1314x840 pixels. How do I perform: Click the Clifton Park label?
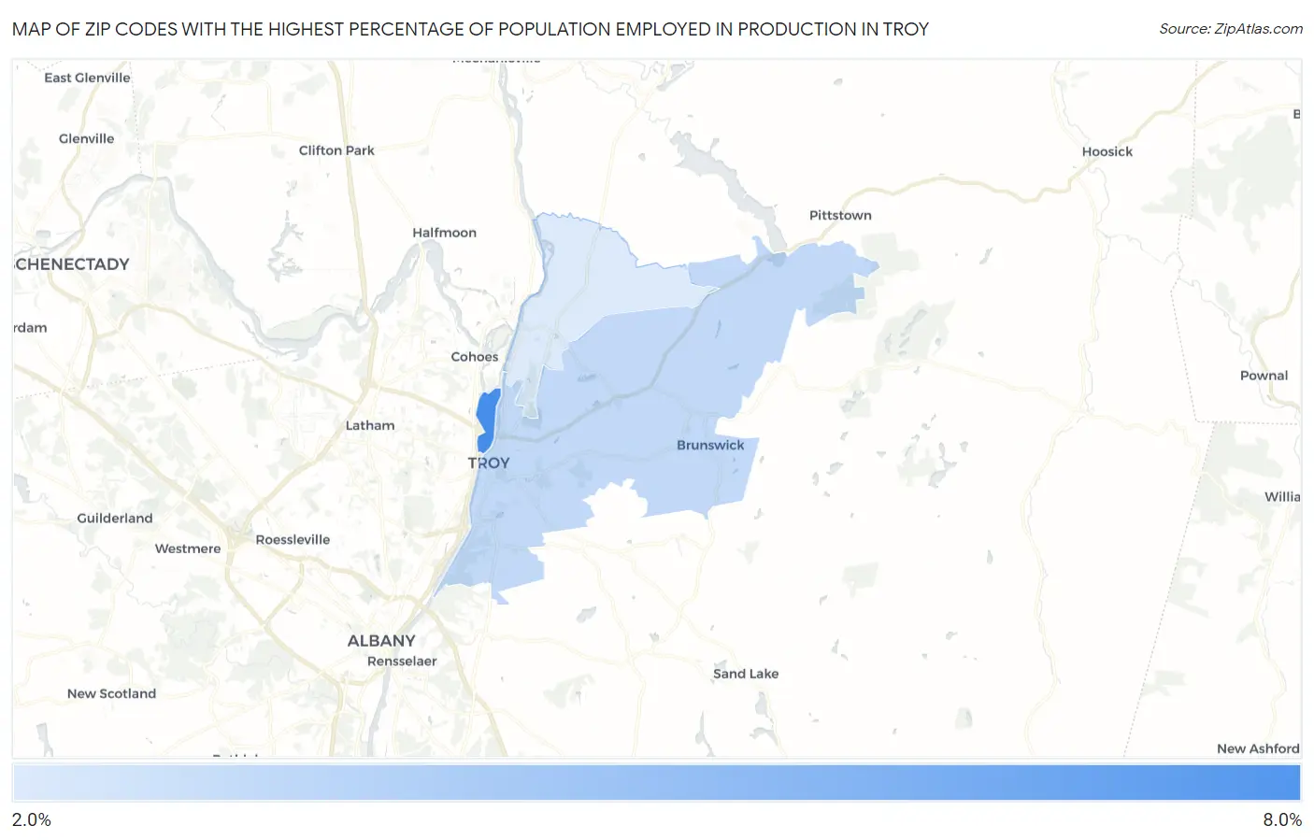click(336, 150)
